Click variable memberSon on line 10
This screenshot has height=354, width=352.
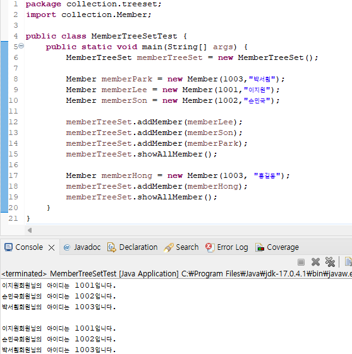coord(124,100)
